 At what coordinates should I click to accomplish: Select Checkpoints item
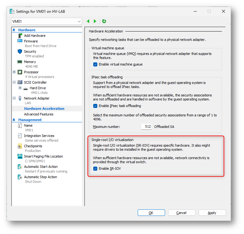[33, 146]
